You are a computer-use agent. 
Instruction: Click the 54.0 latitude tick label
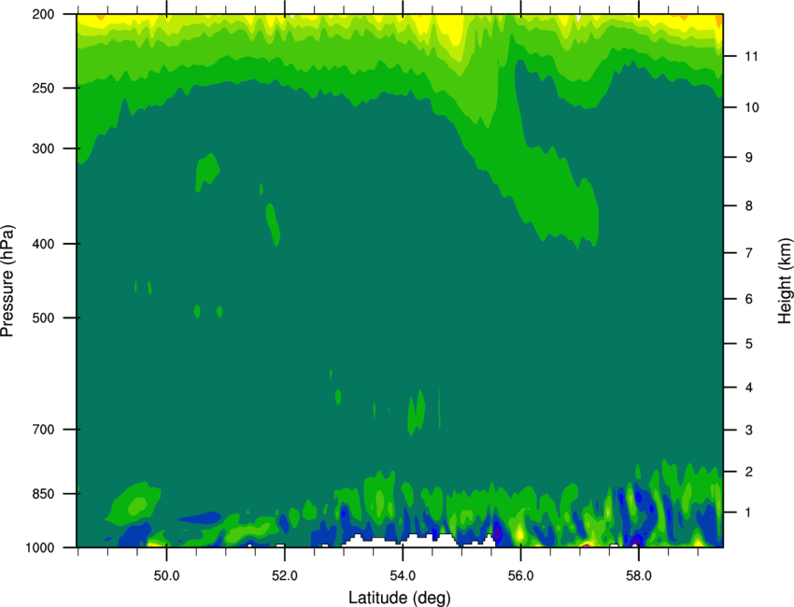pos(403,576)
